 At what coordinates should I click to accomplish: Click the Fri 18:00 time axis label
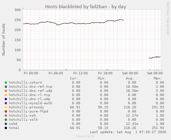(x=105, y=73)
